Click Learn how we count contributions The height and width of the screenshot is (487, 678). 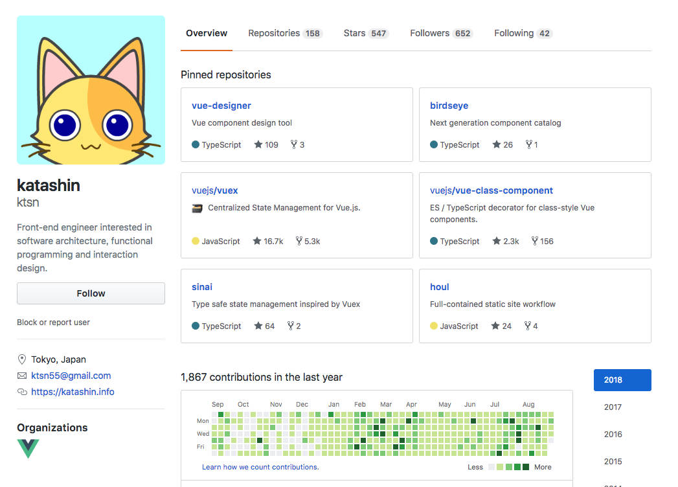coord(260,467)
